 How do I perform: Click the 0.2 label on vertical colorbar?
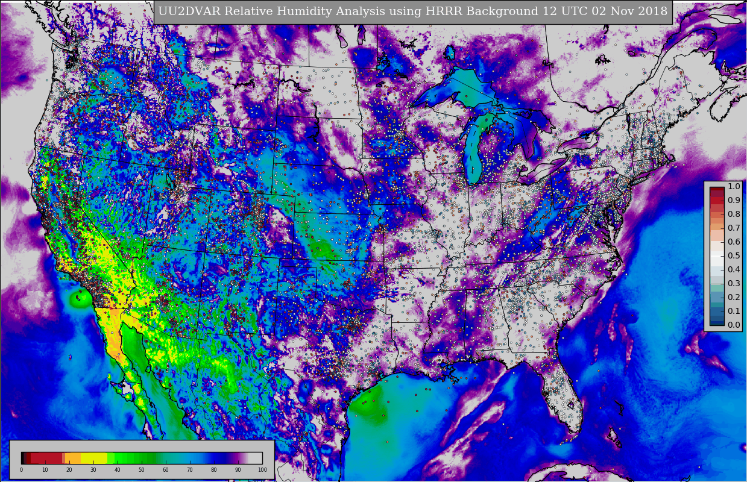(734, 298)
